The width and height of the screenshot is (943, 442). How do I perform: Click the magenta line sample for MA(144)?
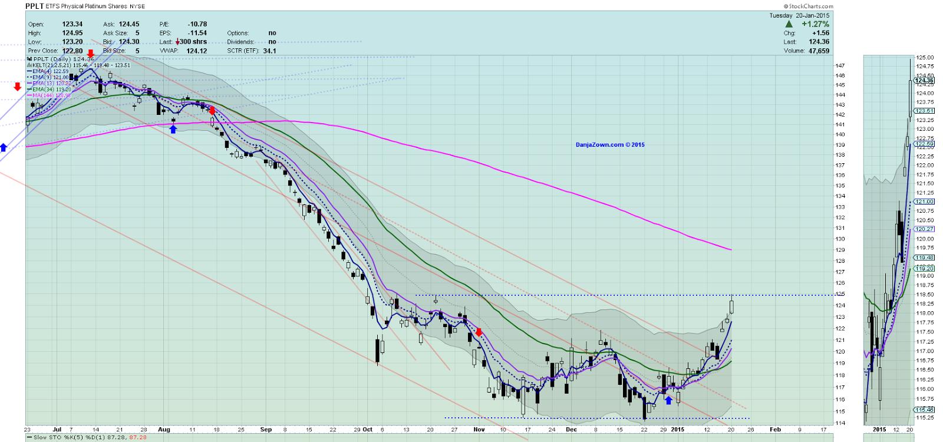[29, 95]
